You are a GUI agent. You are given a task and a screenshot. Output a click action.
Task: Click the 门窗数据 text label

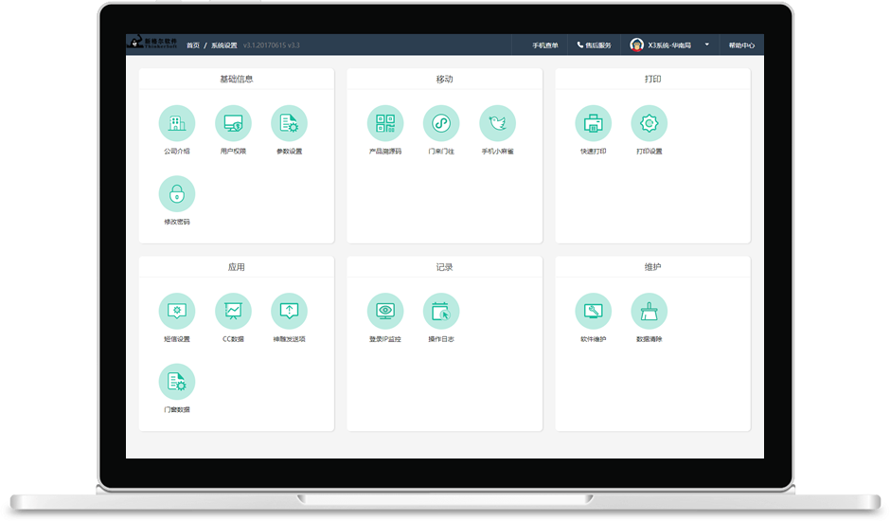(176, 409)
